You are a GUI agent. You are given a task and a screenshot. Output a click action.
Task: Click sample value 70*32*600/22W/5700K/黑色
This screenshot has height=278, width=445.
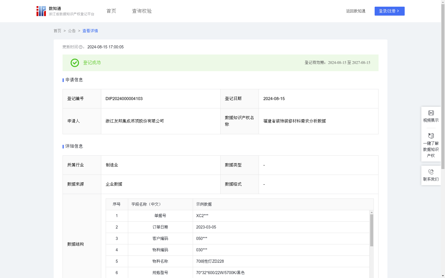pos(220,273)
